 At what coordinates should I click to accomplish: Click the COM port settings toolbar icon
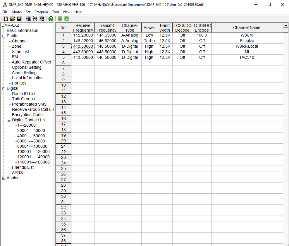tap(35, 19)
